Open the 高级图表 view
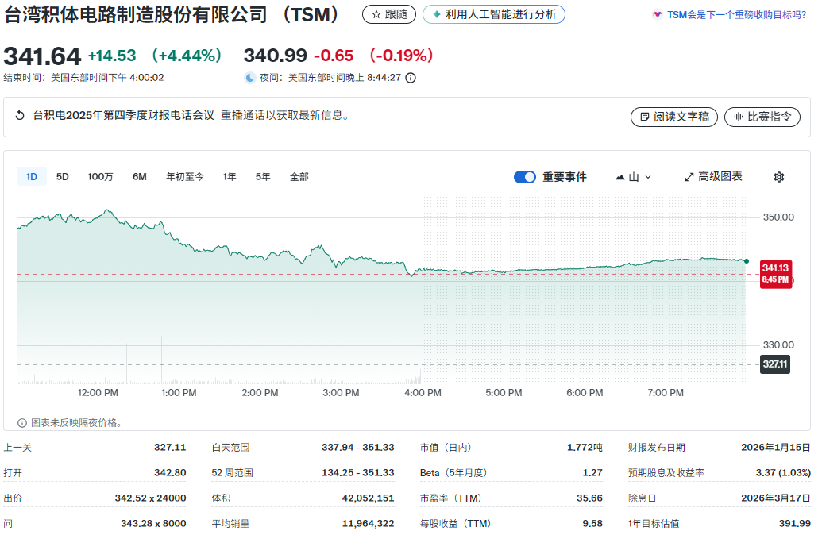Image resolution: width=822 pixels, height=535 pixels. point(717,176)
